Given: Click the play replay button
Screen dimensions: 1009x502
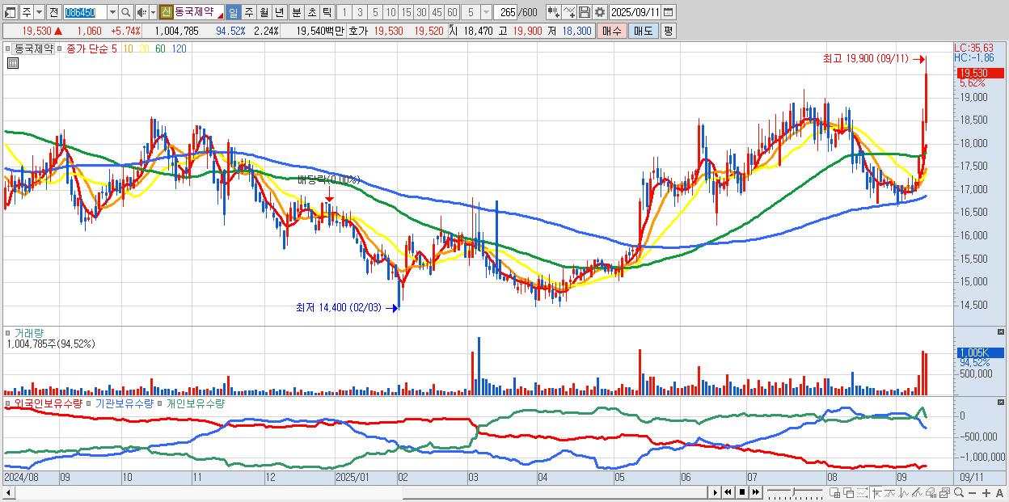Looking at the screenshot, I should click(x=716, y=492).
